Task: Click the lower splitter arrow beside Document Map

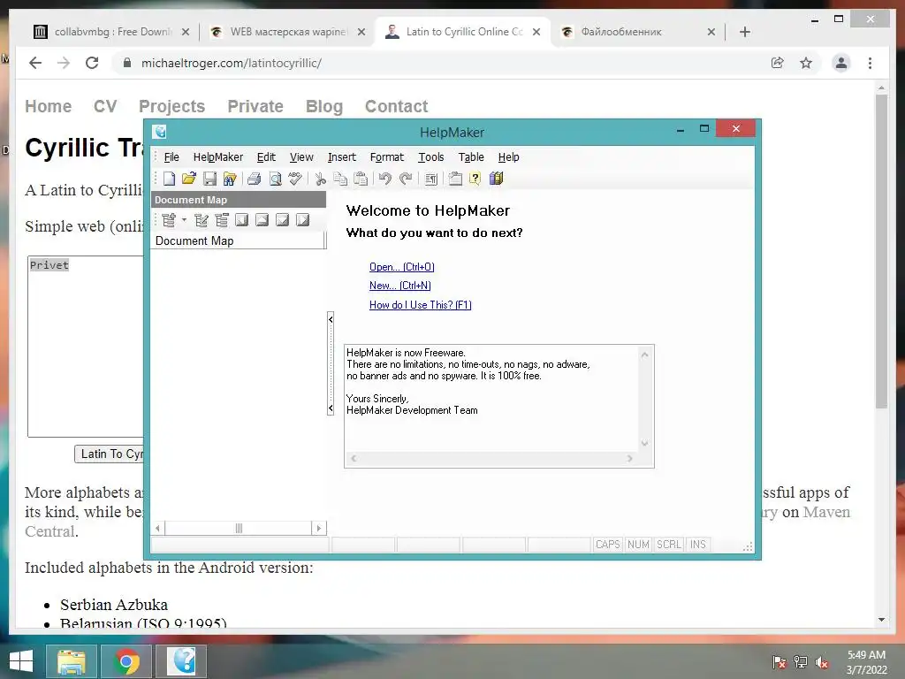Action: (331, 408)
